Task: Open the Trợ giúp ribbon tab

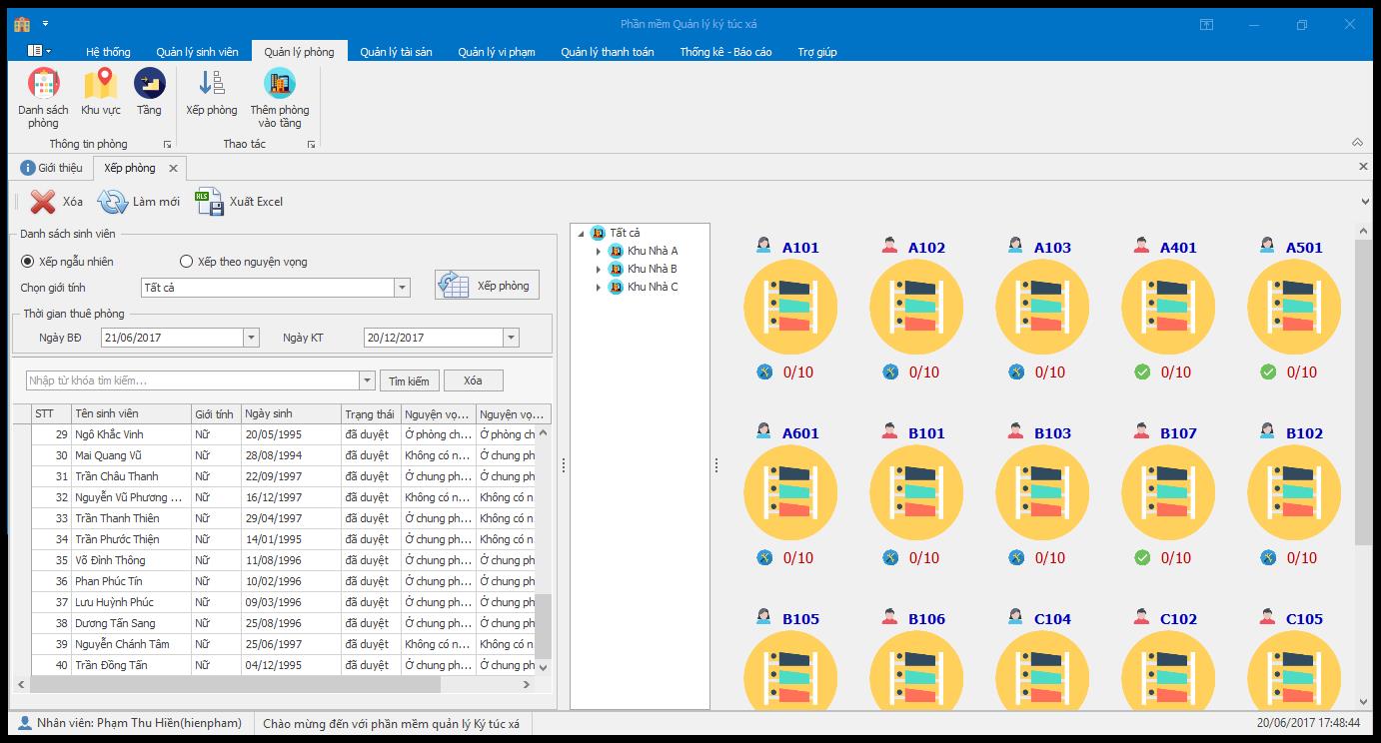Action: (817, 52)
